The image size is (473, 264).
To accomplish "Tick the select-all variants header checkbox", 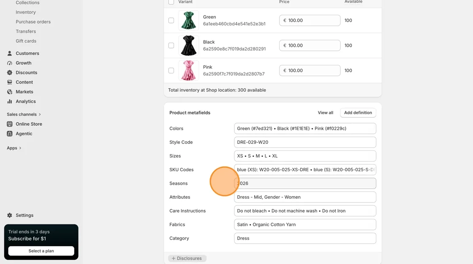I will click(171, 2).
